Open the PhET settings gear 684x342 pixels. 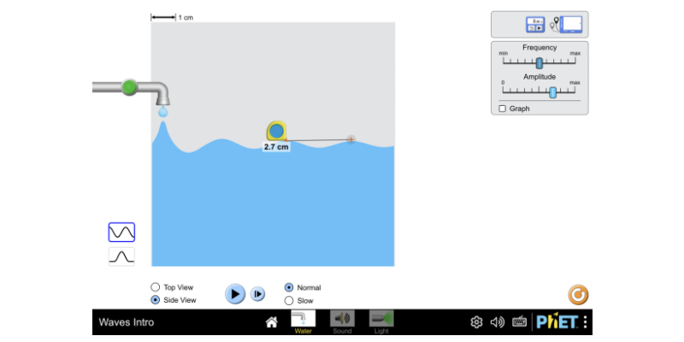(x=476, y=322)
